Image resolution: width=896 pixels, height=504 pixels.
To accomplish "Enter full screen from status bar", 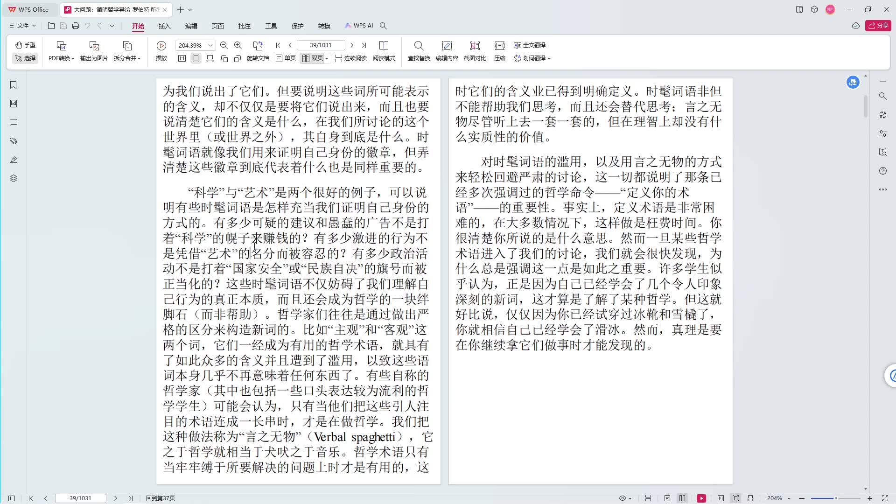I will point(885,498).
